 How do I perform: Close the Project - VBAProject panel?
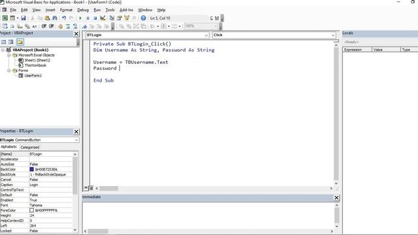click(76, 33)
